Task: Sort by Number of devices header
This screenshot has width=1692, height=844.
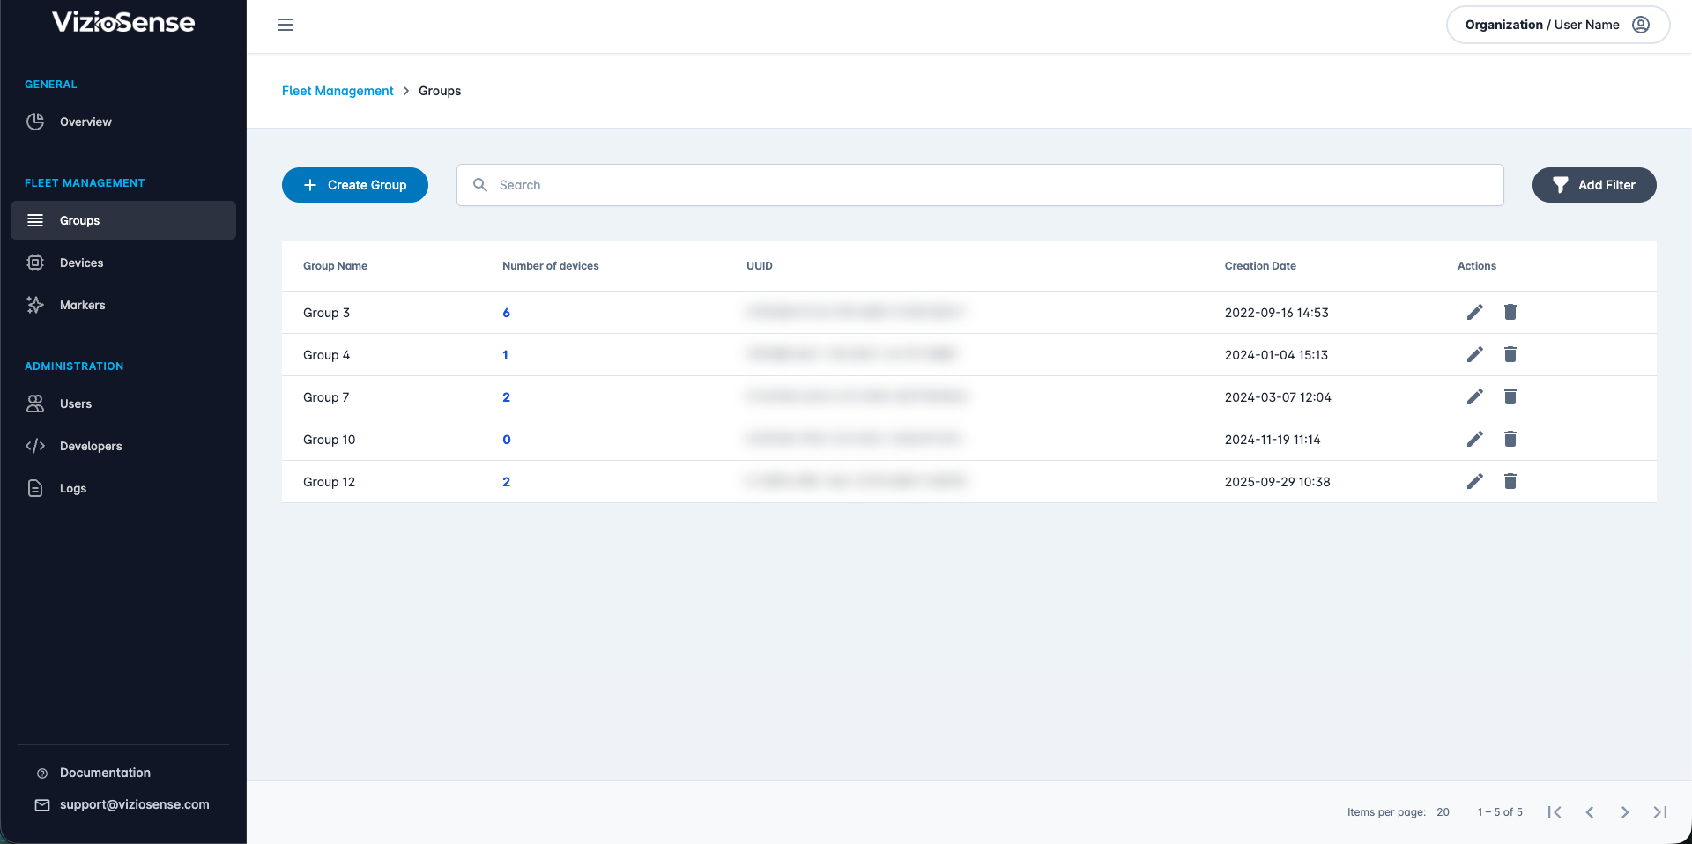Action: tap(550, 266)
